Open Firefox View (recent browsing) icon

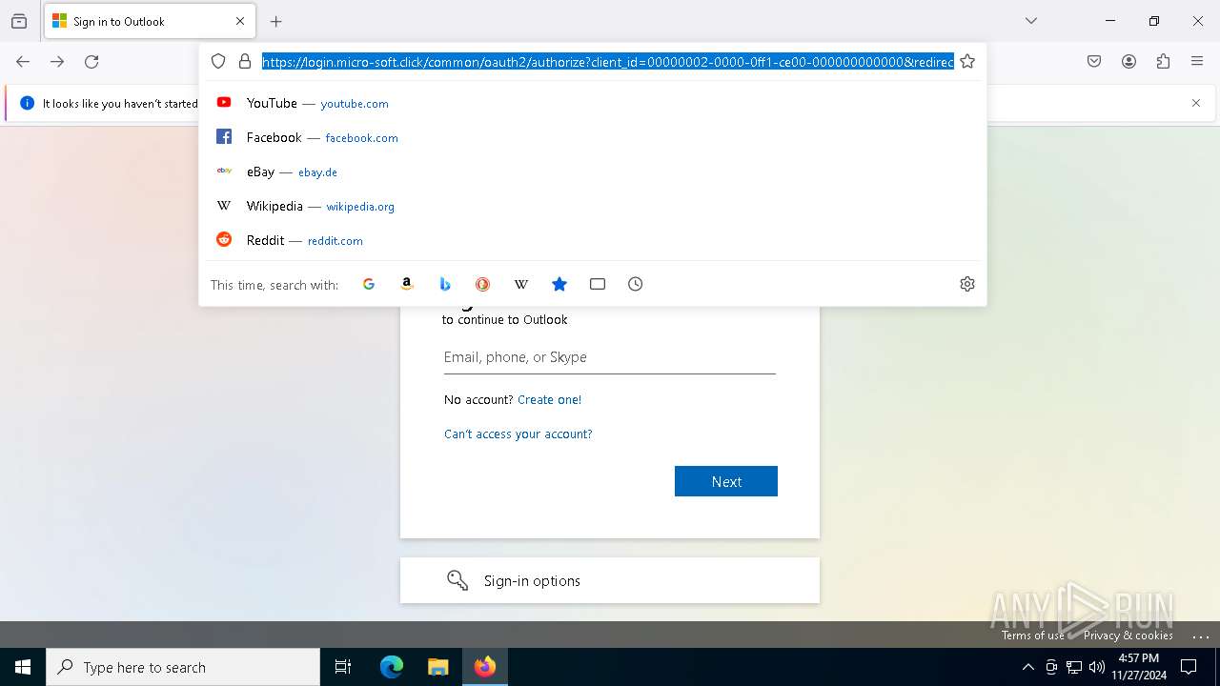click(19, 21)
